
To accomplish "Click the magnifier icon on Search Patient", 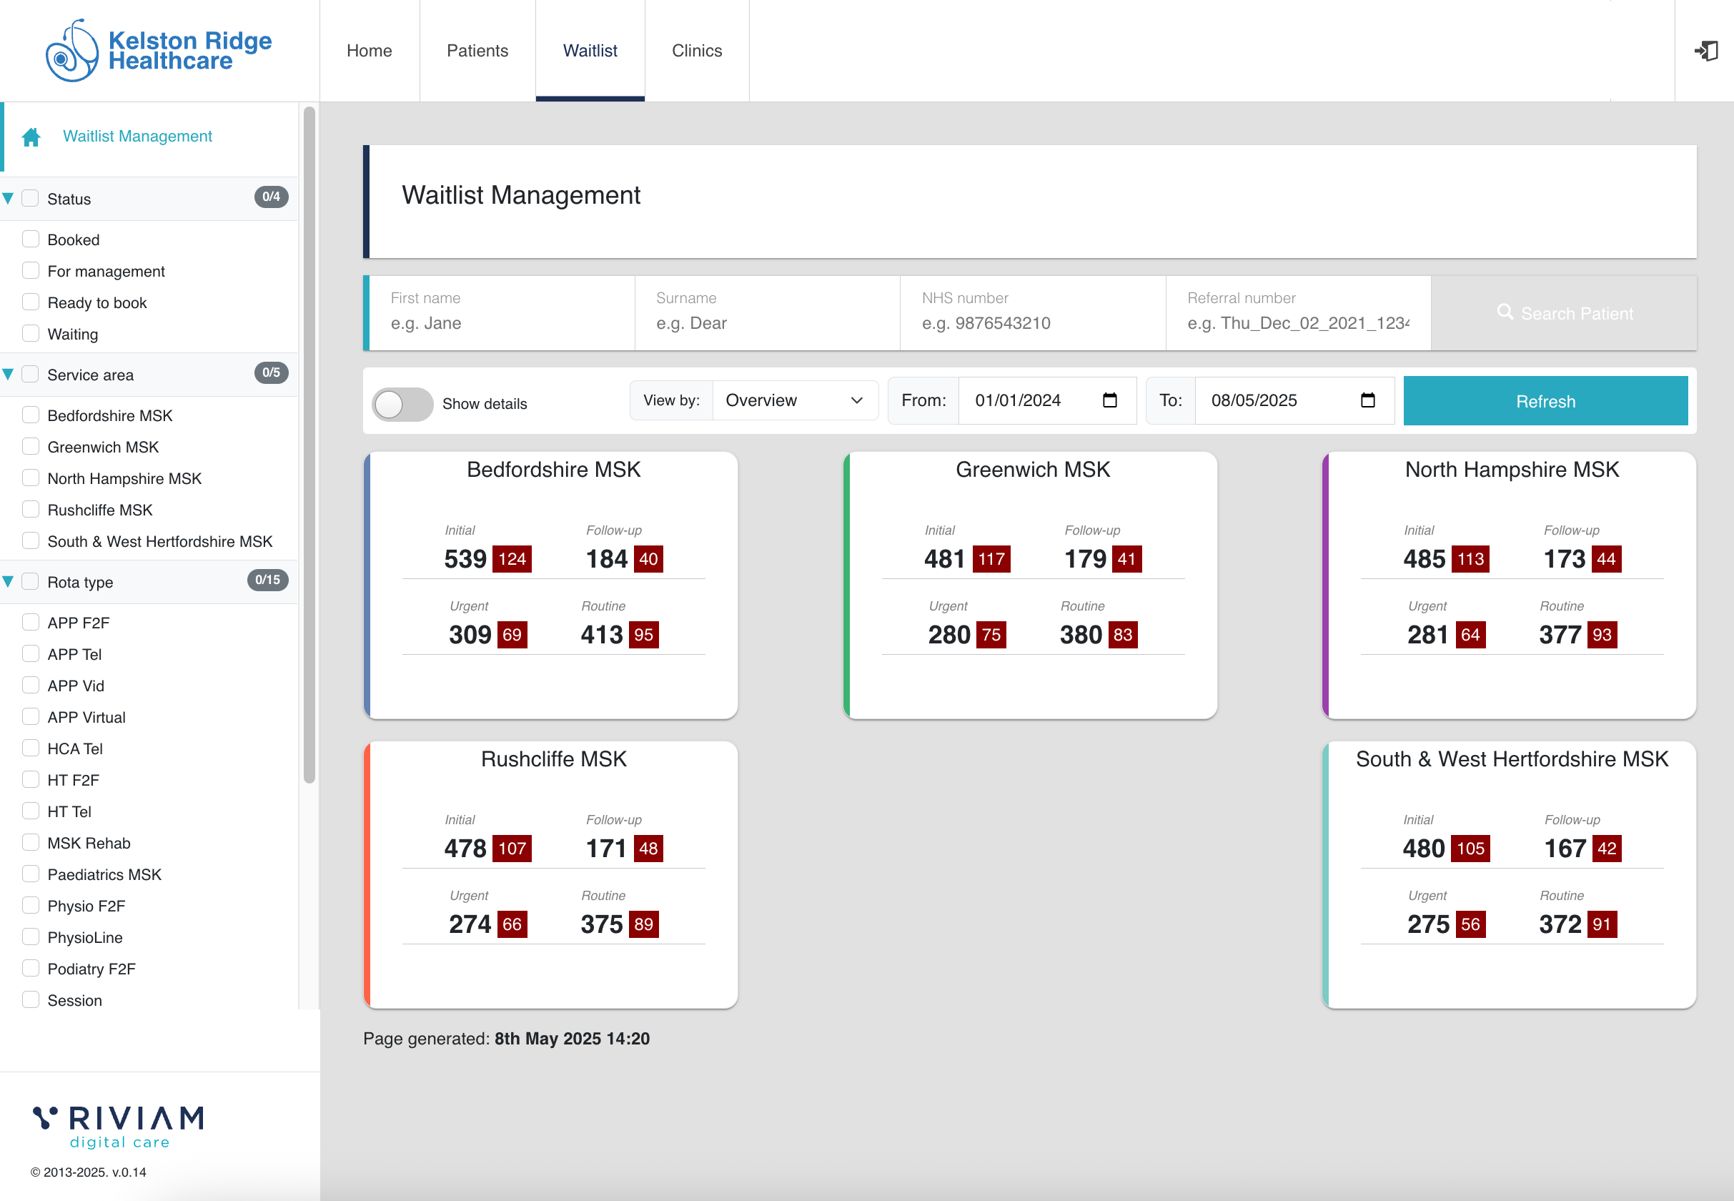I will tap(1505, 312).
